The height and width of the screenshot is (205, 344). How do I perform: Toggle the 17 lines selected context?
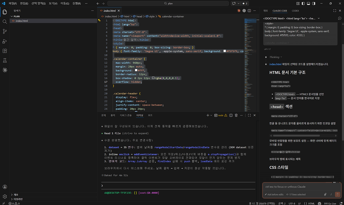pos(296,195)
